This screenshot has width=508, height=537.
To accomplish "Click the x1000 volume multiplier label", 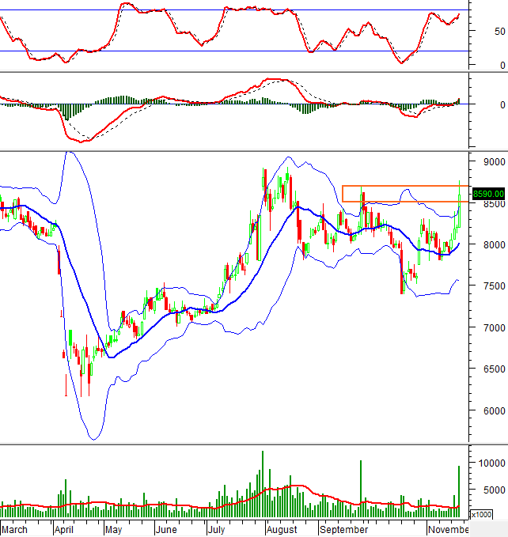I will [480, 514].
